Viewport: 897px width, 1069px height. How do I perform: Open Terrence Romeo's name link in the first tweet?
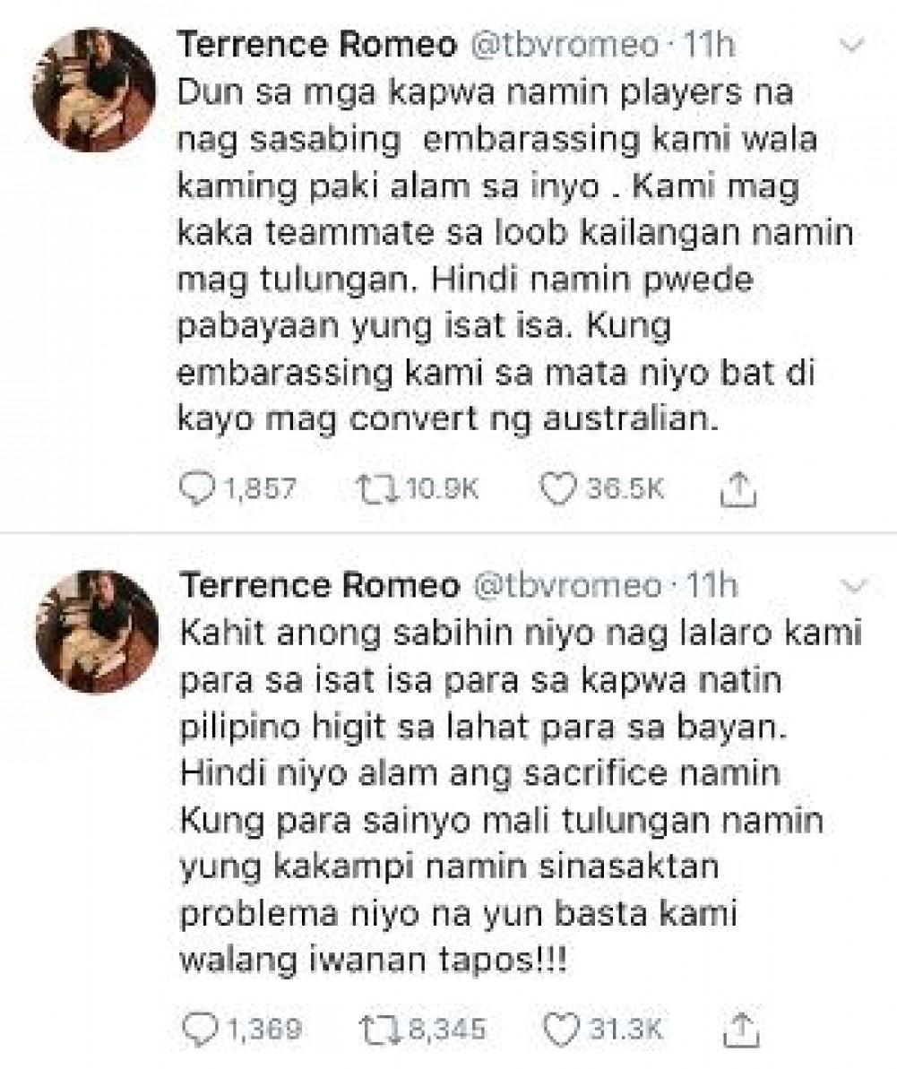point(318,47)
